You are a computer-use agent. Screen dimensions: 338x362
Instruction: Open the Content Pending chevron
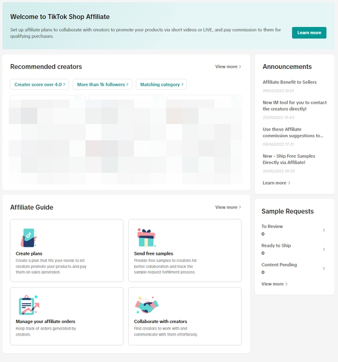point(324,269)
